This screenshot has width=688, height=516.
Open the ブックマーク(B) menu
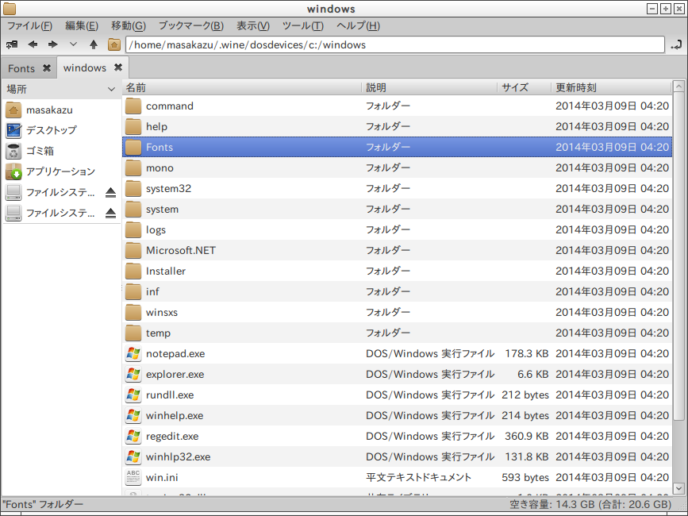click(x=191, y=26)
